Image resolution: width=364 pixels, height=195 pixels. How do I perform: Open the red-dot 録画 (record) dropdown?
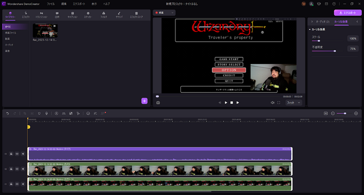coord(164,12)
